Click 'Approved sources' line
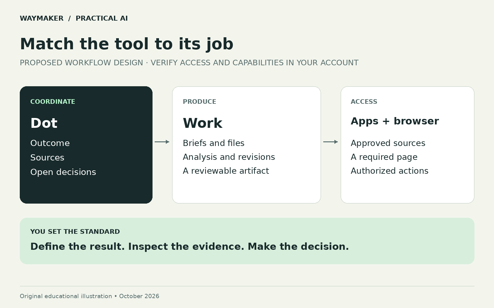This screenshot has width=494, height=308. 388,143
